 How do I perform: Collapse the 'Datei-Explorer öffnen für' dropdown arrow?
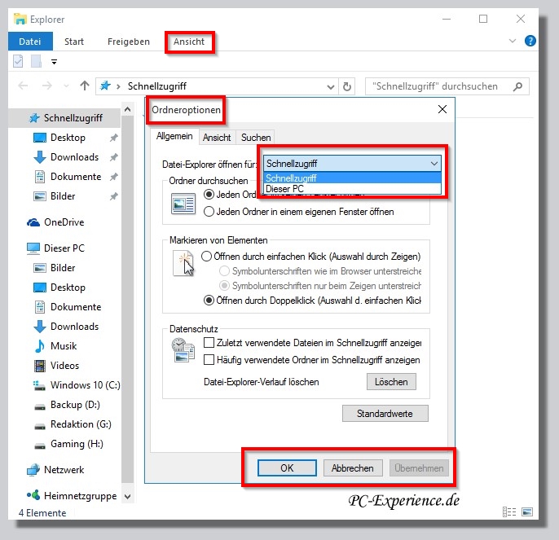coord(433,164)
